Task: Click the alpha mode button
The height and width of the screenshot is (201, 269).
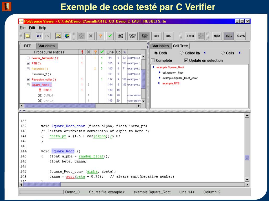Action: [217, 36]
